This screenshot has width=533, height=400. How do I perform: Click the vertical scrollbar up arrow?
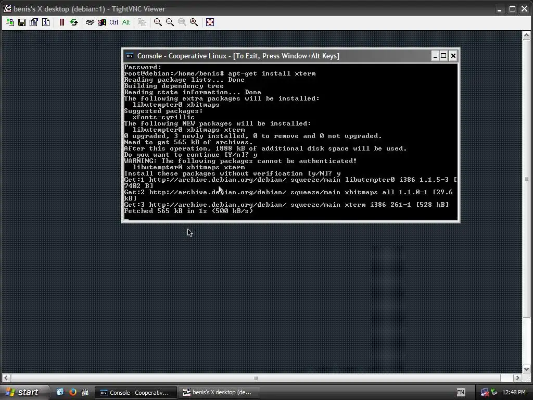pyautogui.click(x=527, y=35)
